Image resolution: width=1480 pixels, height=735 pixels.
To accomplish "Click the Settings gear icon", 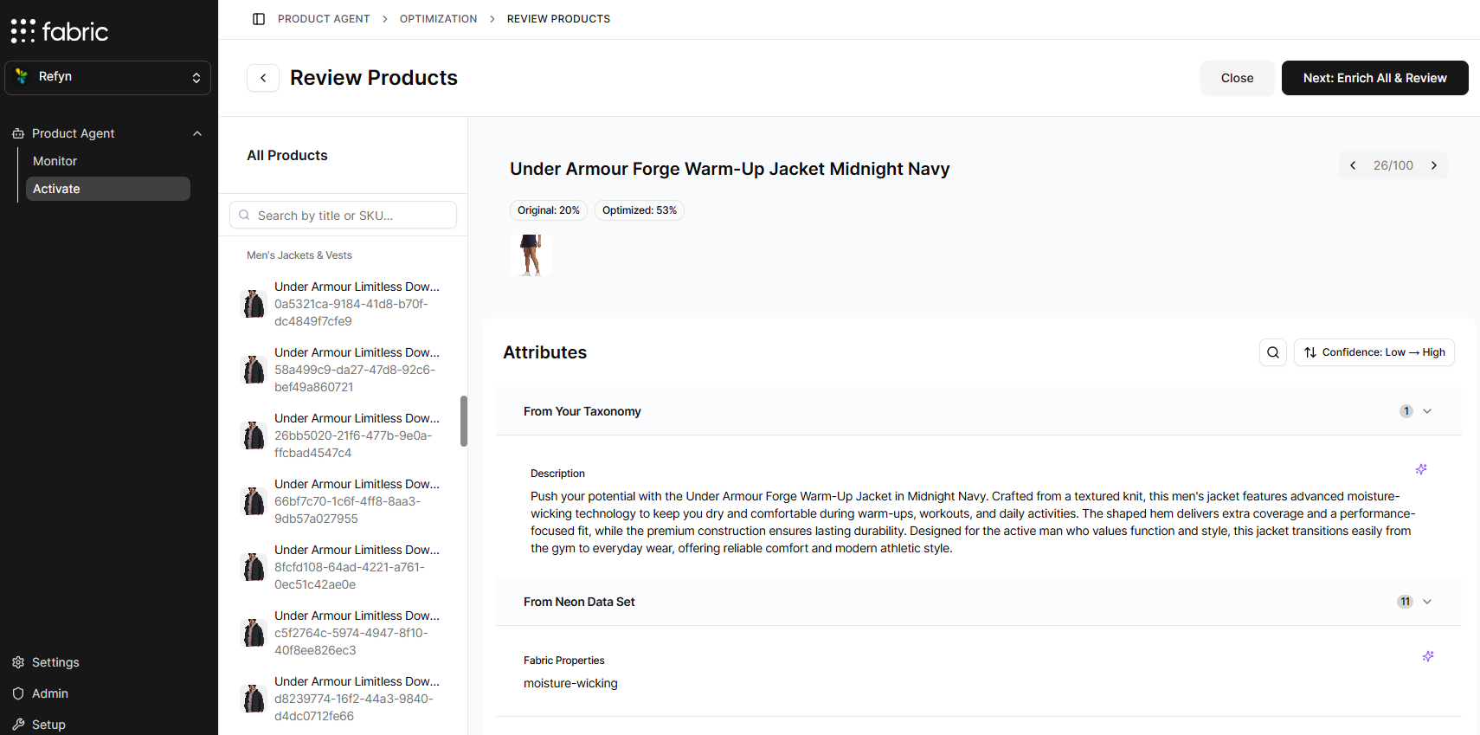I will tap(18, 662).
